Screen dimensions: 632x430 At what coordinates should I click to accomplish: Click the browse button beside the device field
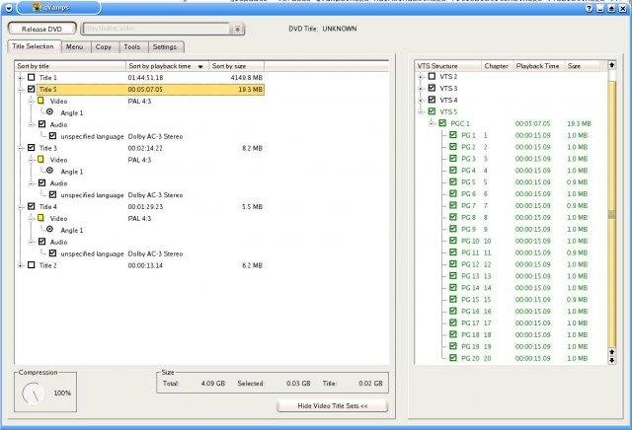pos(237,29)
